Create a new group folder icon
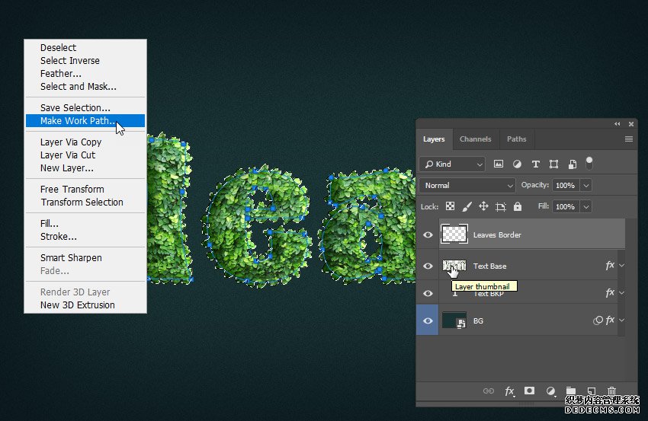648x421 pixels. (571, 391)
